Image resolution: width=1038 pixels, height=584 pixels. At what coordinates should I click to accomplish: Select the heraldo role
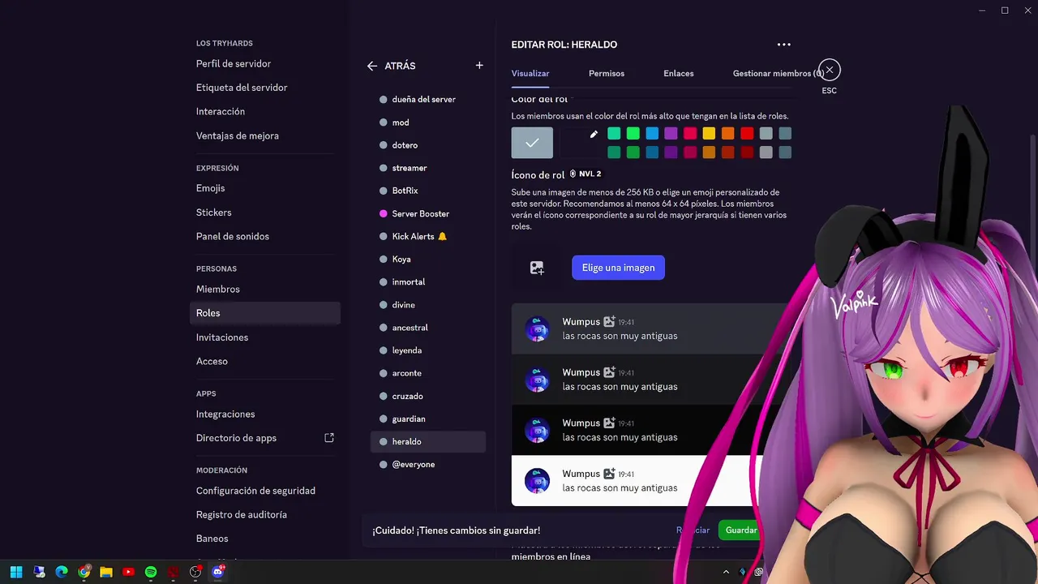tap(428, 441)
